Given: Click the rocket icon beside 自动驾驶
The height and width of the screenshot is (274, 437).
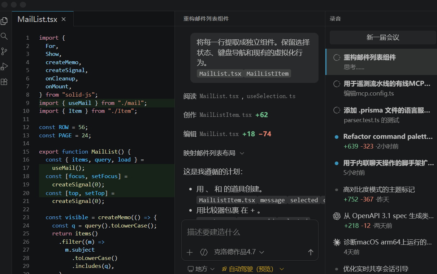Looking at the screenshot, I should (224, 269).
